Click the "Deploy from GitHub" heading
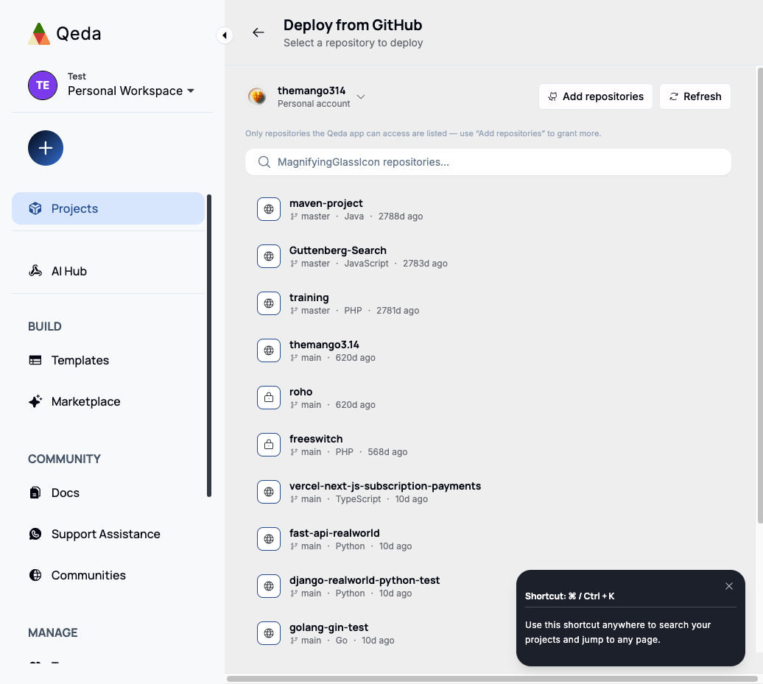This screenshot has width=763, height=684. (353, 25)
